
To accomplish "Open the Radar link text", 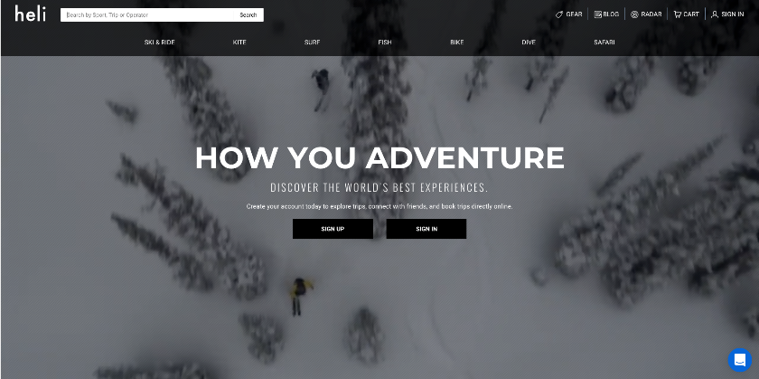I will coord(651,14).
